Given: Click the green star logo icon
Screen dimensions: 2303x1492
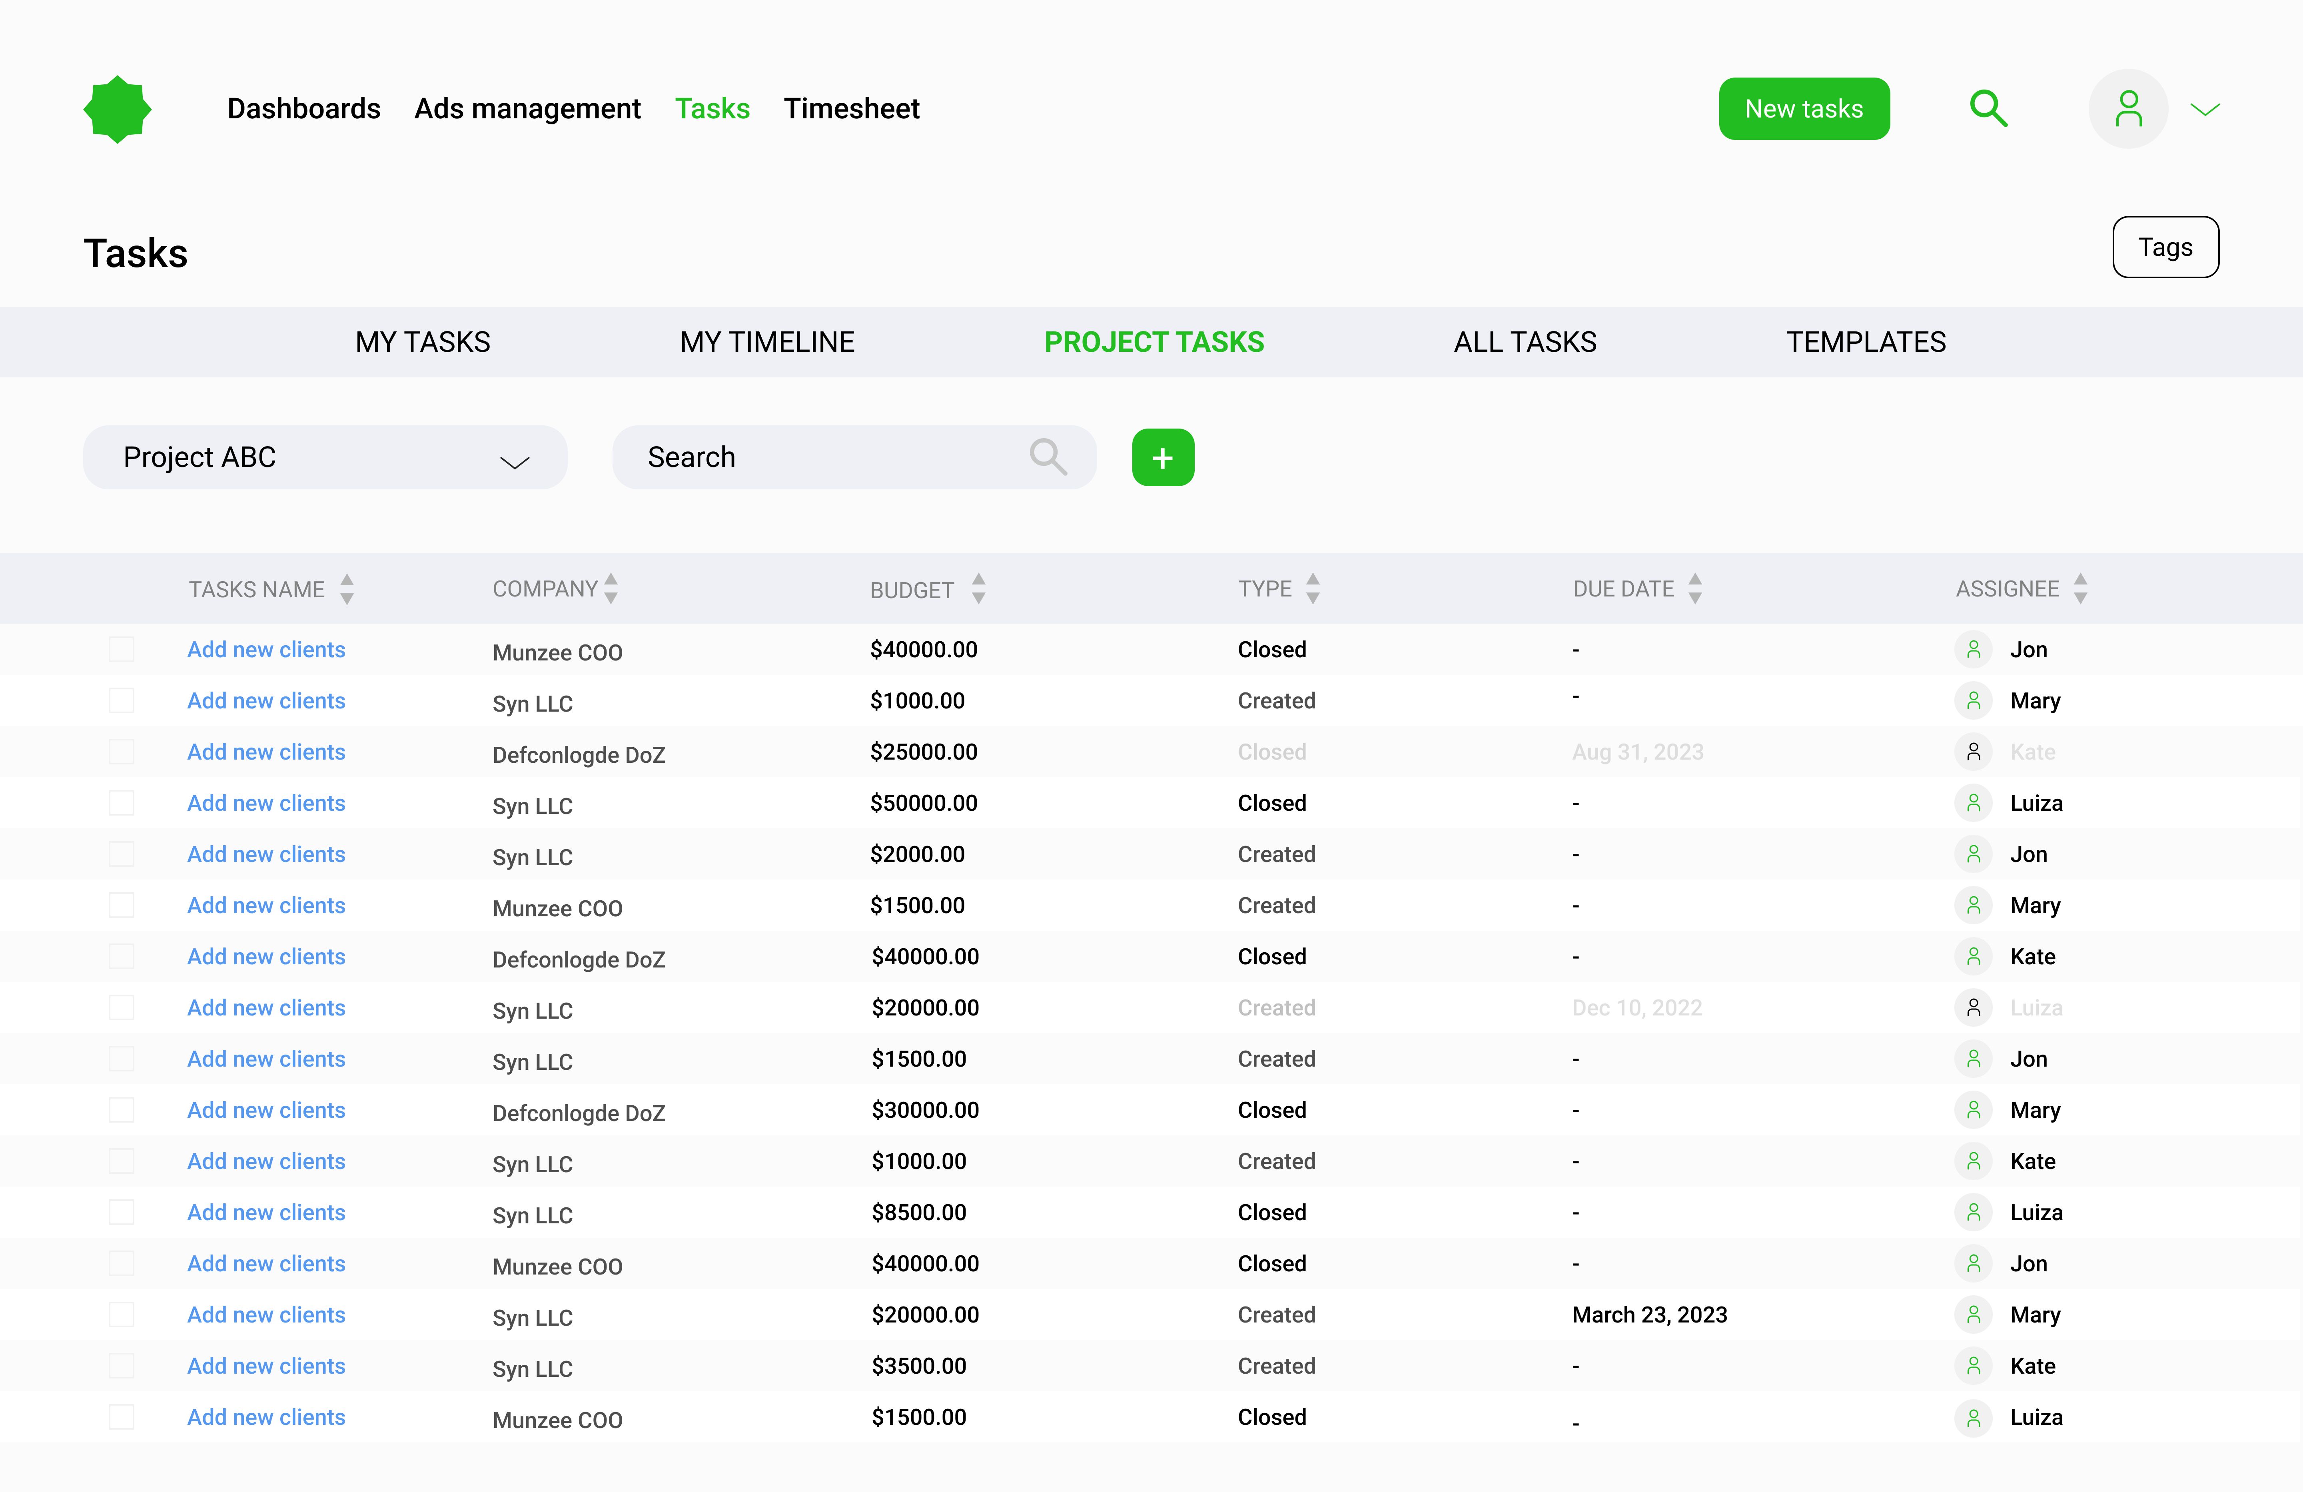Looking at the screenshot, I should [x=117, y=109].
